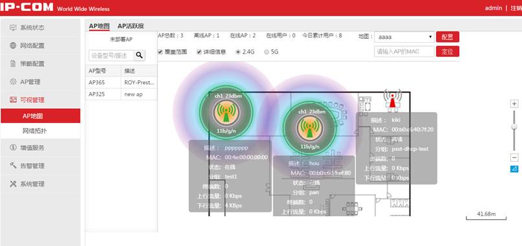The width and height of the screenshot is (522, 246).
Task: Zoom out map with minus icon
Action: pyautogui.click(x=514, y=157)
